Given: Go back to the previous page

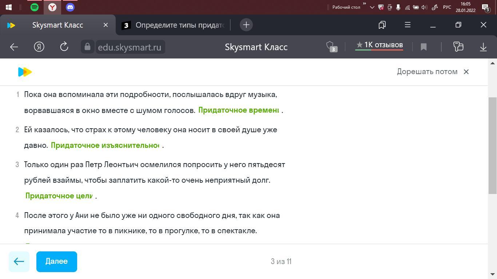Looking at the screenshot, I should (x=14, y=47).
